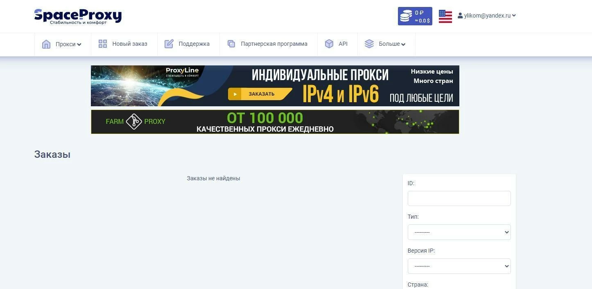Click the play arrow on ЗАКАЗАТЬ banner button
Viewport: 592px width, 289px height.
tap(235, 94)
